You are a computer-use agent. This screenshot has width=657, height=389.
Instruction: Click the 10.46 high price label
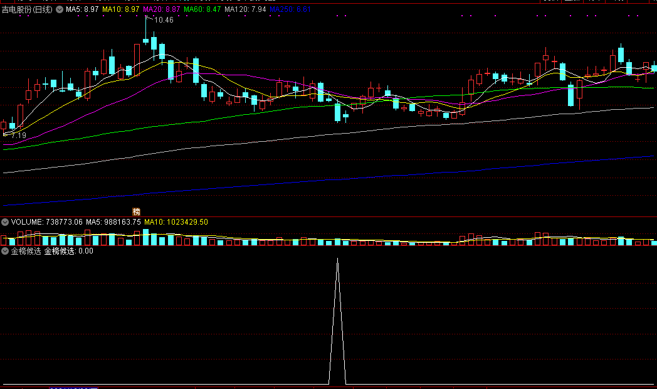tap(164, 19)
